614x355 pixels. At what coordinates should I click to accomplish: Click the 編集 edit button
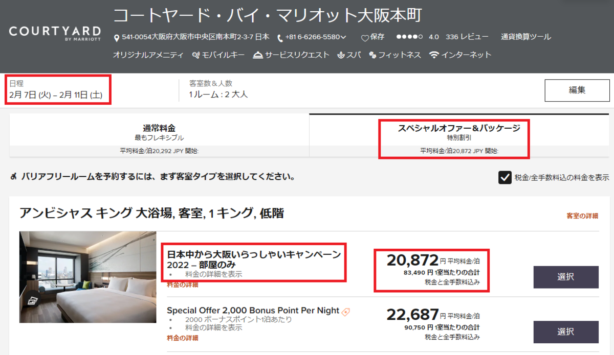click(577, 90)
